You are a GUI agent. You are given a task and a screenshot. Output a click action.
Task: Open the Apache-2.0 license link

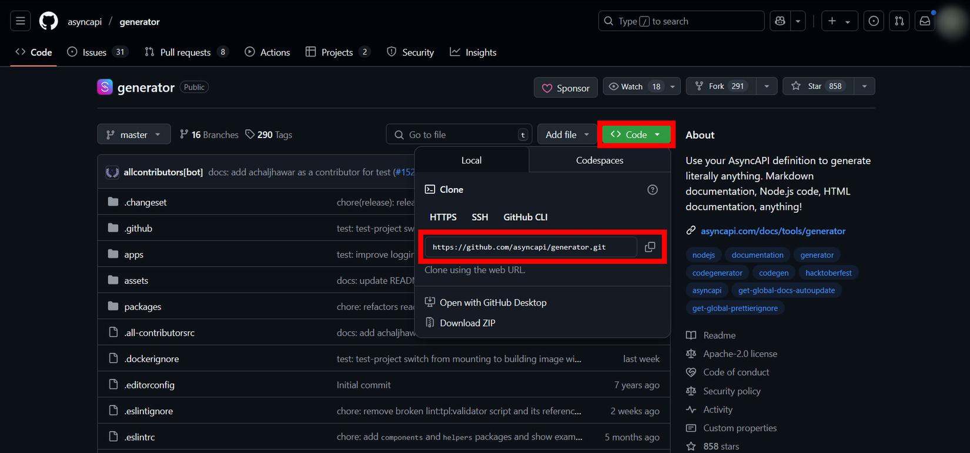[732, 354]
